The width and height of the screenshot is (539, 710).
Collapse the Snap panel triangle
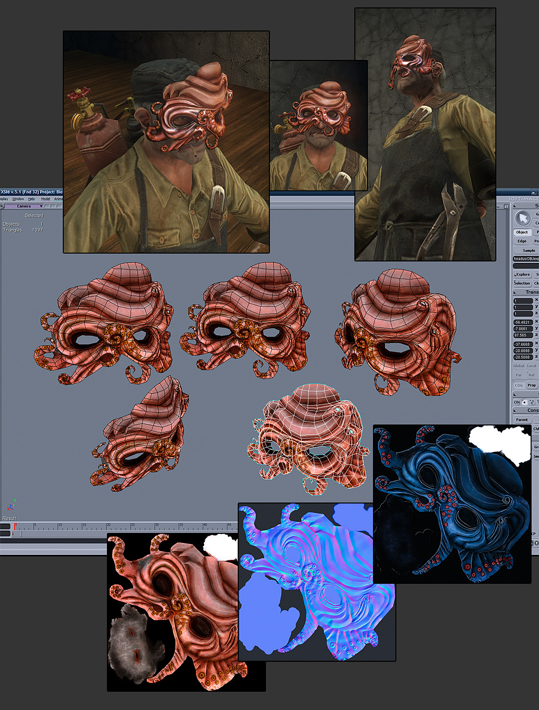pyautogui.click(x=515, y=395)
